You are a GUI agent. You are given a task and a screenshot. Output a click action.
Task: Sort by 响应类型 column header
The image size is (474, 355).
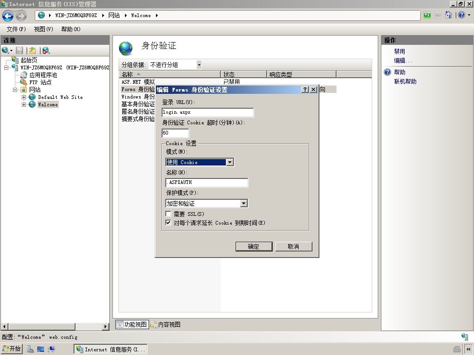[301, 74]
